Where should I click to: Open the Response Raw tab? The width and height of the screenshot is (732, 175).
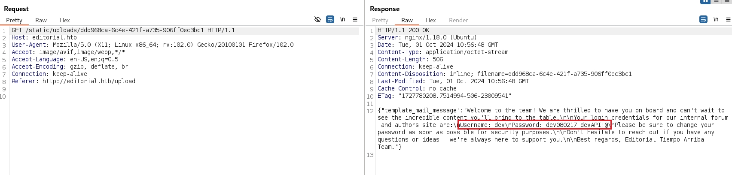(407, 20)
